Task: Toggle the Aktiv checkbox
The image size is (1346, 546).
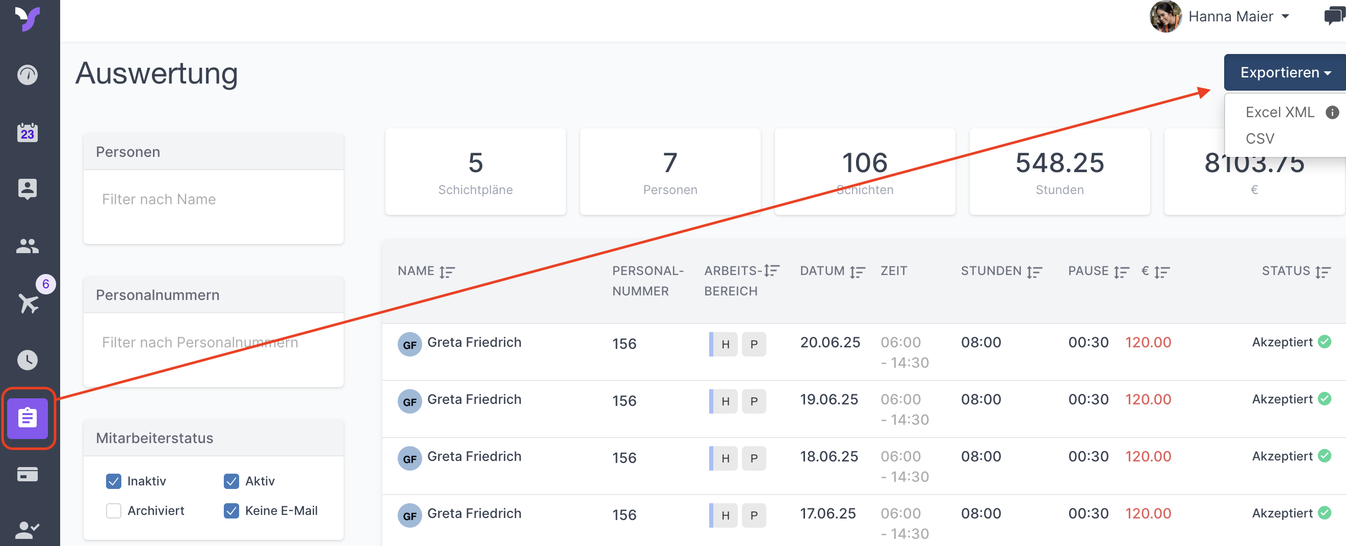Action: tap(231, 481)
